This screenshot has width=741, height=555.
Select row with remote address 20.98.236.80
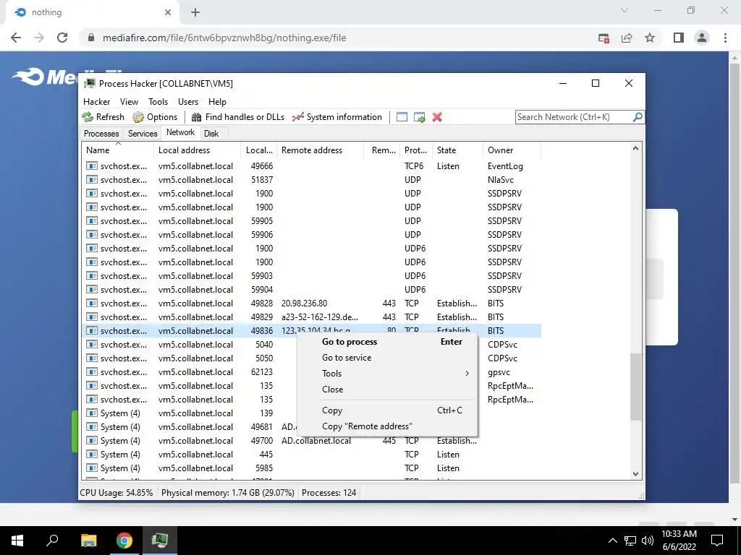click(311, 304)
